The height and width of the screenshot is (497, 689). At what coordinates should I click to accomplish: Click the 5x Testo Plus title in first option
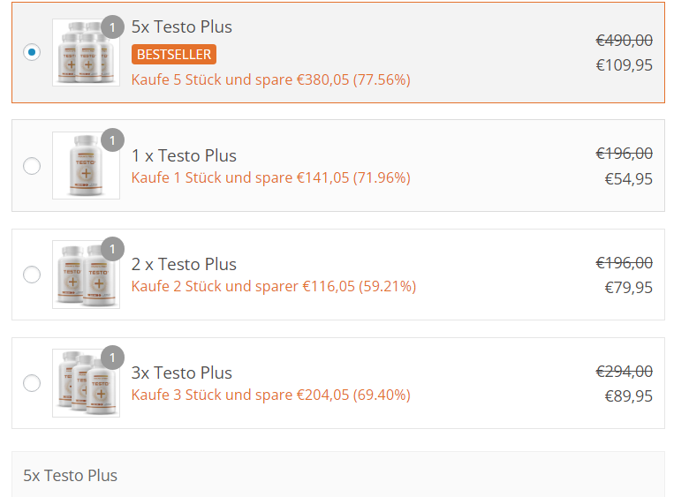tap(181, 27)
